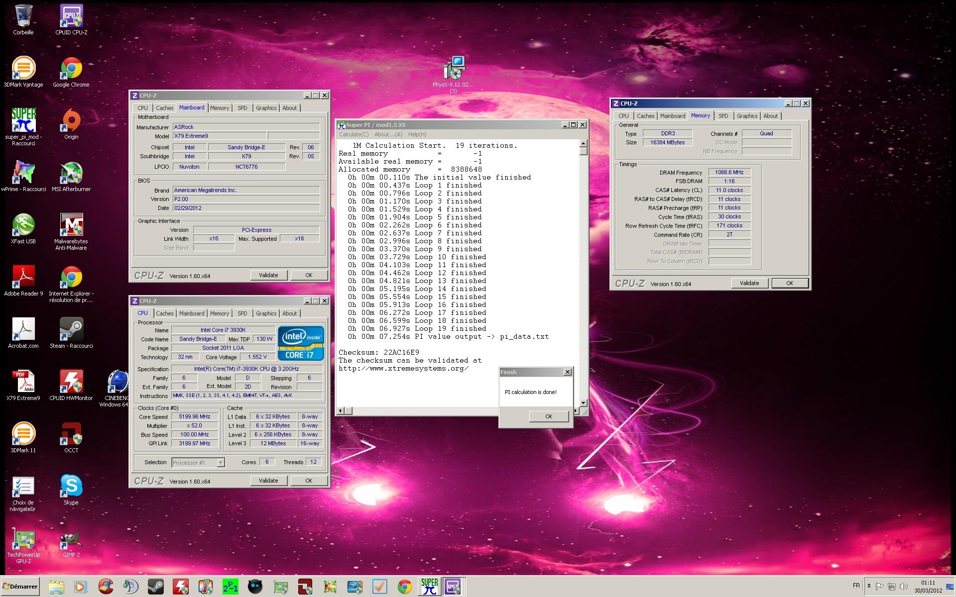956x597 pixels.
Task: Click the Steam icon in the taskbar
Action: click(x=155, y=587)
